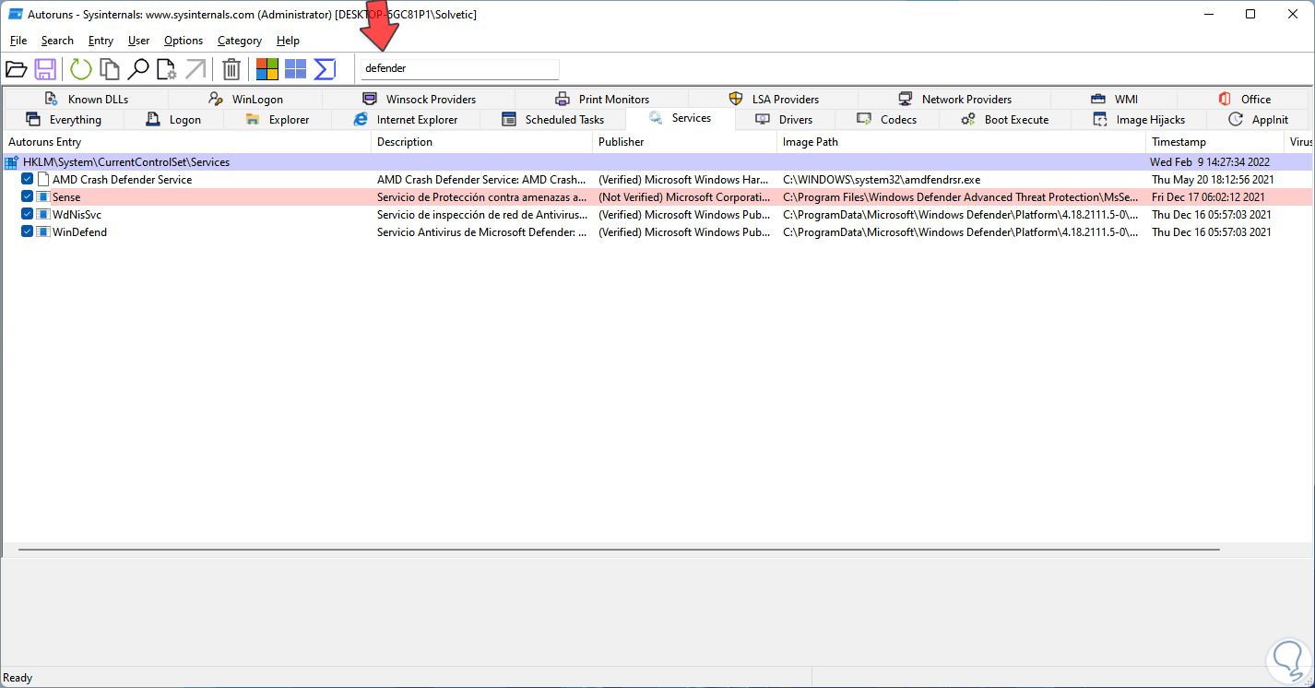Viewport: 1315px width, 688px height.
Task: Open the Winsock Providers tab
Action: [419, 99]
